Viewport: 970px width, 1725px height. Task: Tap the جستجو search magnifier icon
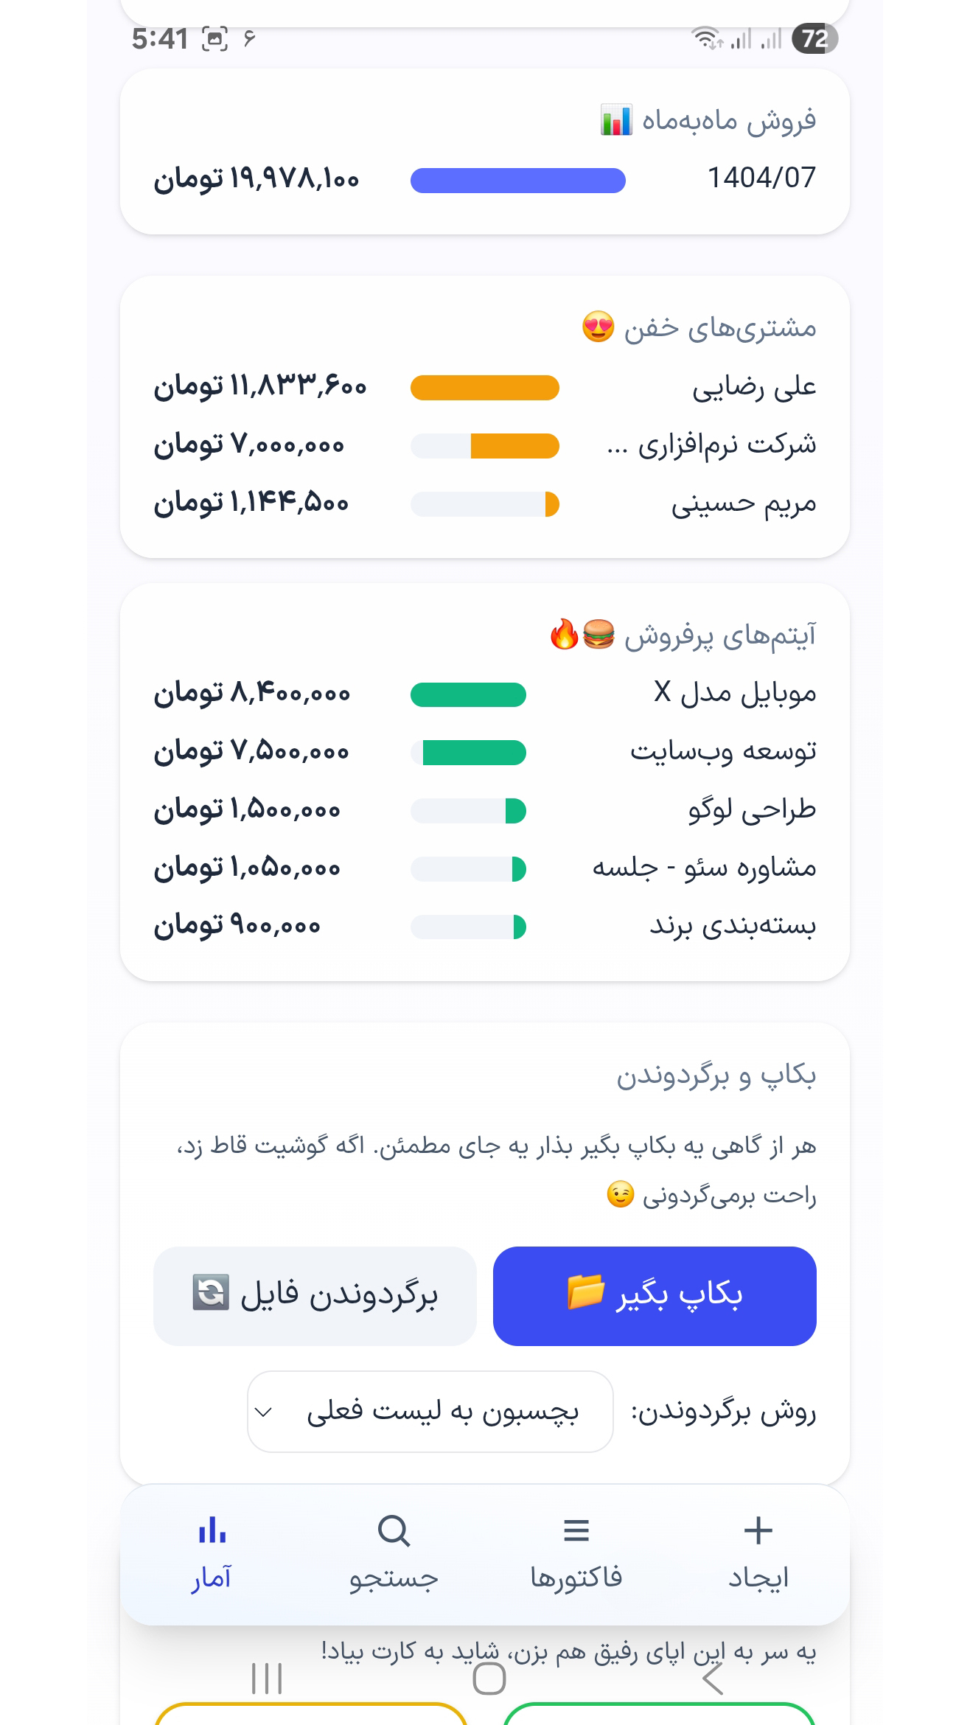point(394,1531)
